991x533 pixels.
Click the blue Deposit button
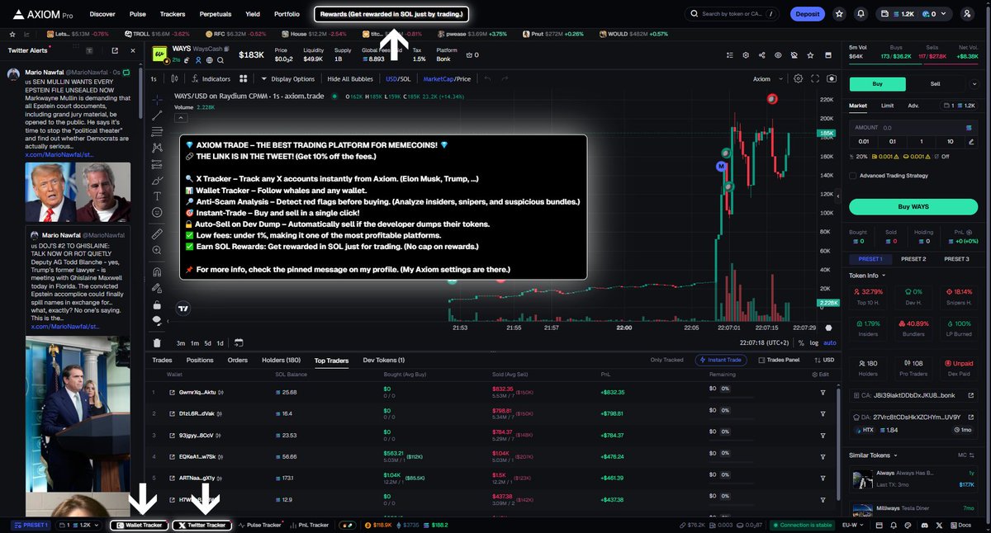807,14
